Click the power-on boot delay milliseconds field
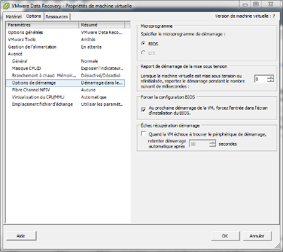The height and width of the screenshot is (252, 283). (x=260, y=79)
